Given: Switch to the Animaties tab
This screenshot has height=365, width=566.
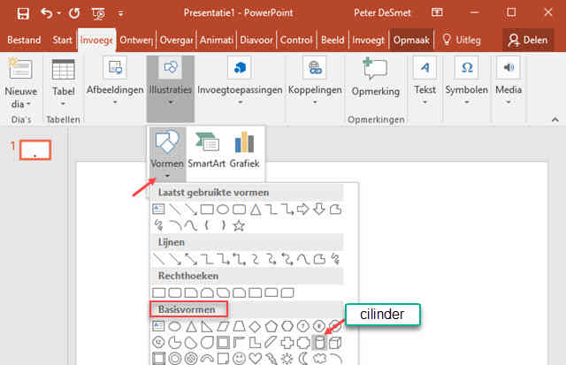Looking at the screenshot, I should pyautogui.click(x=216, y=40).
